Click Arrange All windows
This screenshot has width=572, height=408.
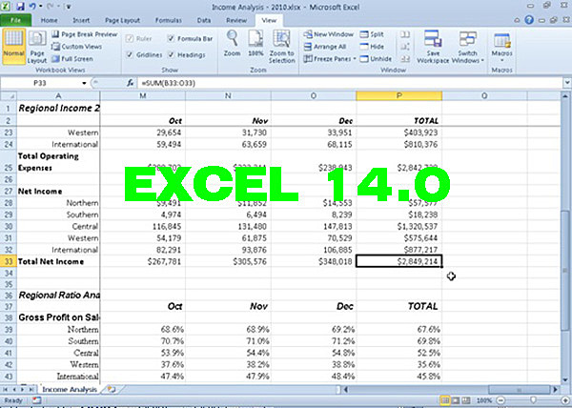(x=325, y=47)
